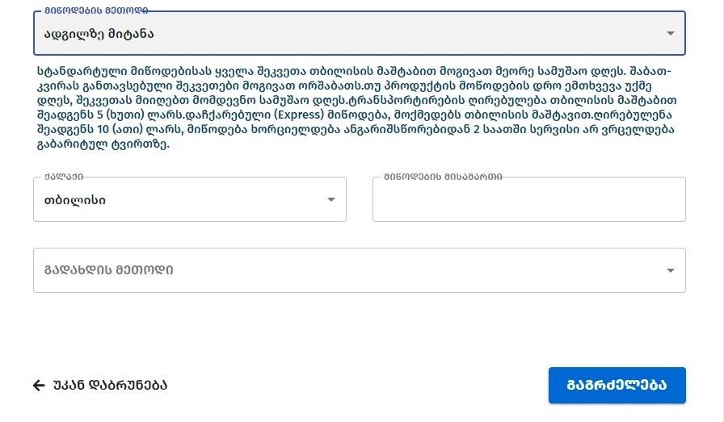Go back via უკან დაბრუნება link
This screenshot has height=422, width=724.
(110, 386)
